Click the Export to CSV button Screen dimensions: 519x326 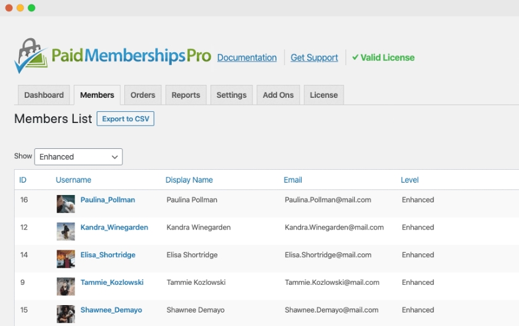tap(126, 119)
